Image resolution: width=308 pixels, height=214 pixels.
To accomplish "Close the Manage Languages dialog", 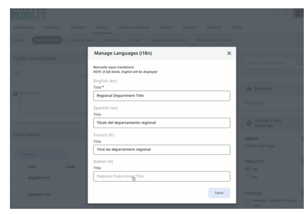I will [x=229, y=53].
